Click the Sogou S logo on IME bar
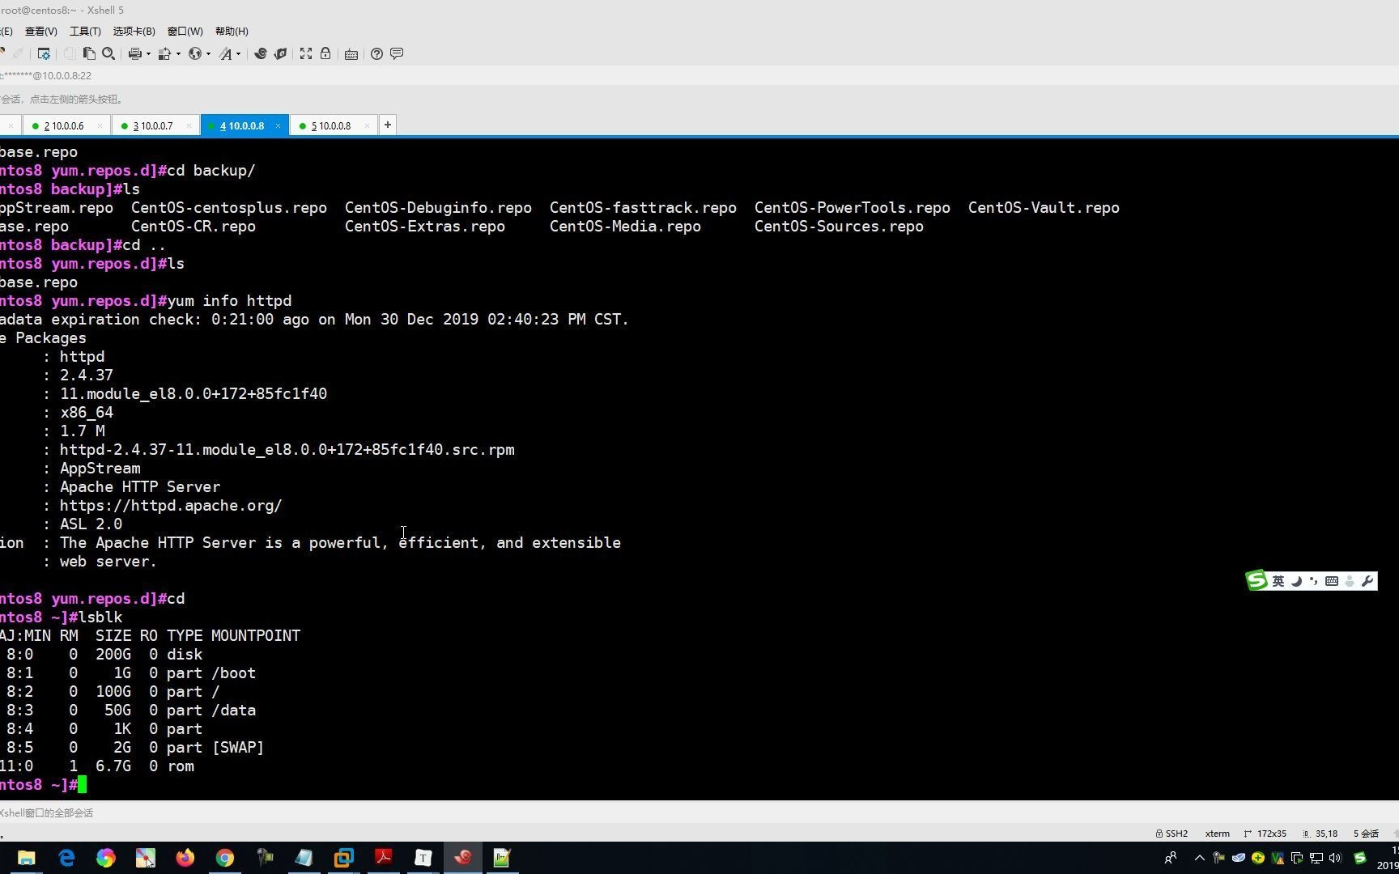Viewport: 1399px width, 874px height. pyautogui.click(x=1257, y=580)
